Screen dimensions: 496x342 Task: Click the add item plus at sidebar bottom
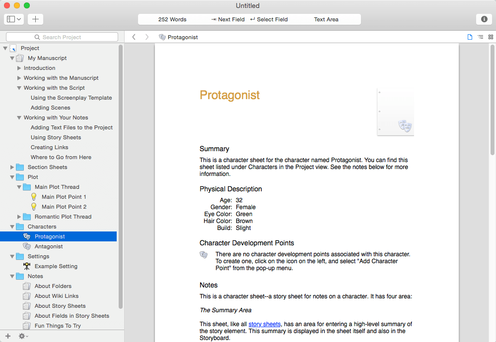pos(7,336)
